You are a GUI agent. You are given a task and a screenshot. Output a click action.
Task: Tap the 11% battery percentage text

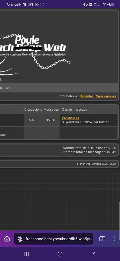coord(107,5)
